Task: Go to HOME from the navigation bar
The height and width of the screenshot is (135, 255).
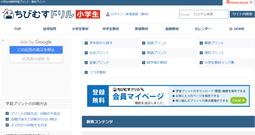Action: point(237,29)
